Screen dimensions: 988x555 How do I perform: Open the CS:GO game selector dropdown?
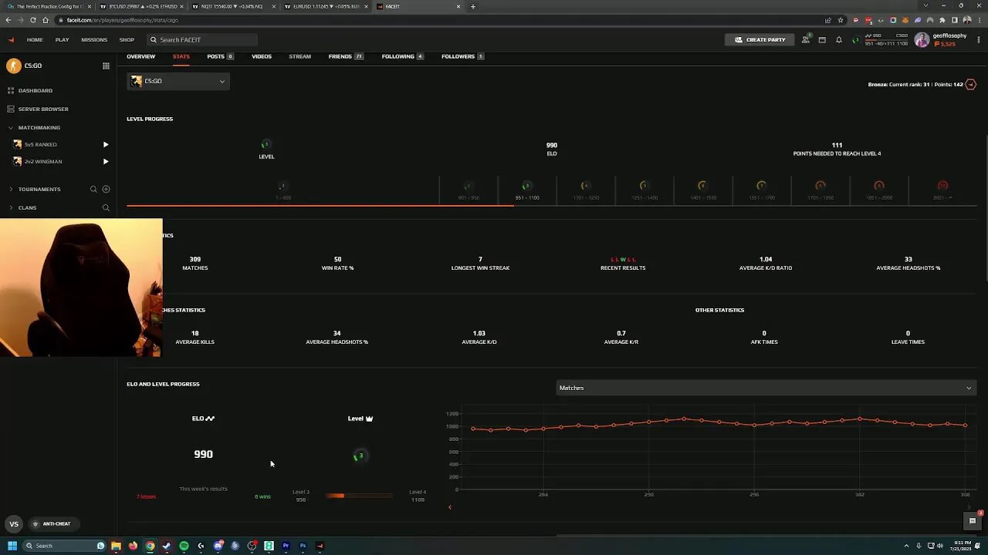178,81
